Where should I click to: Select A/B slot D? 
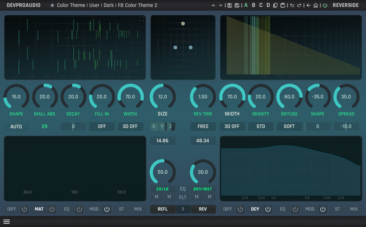(x=268, y=5)
